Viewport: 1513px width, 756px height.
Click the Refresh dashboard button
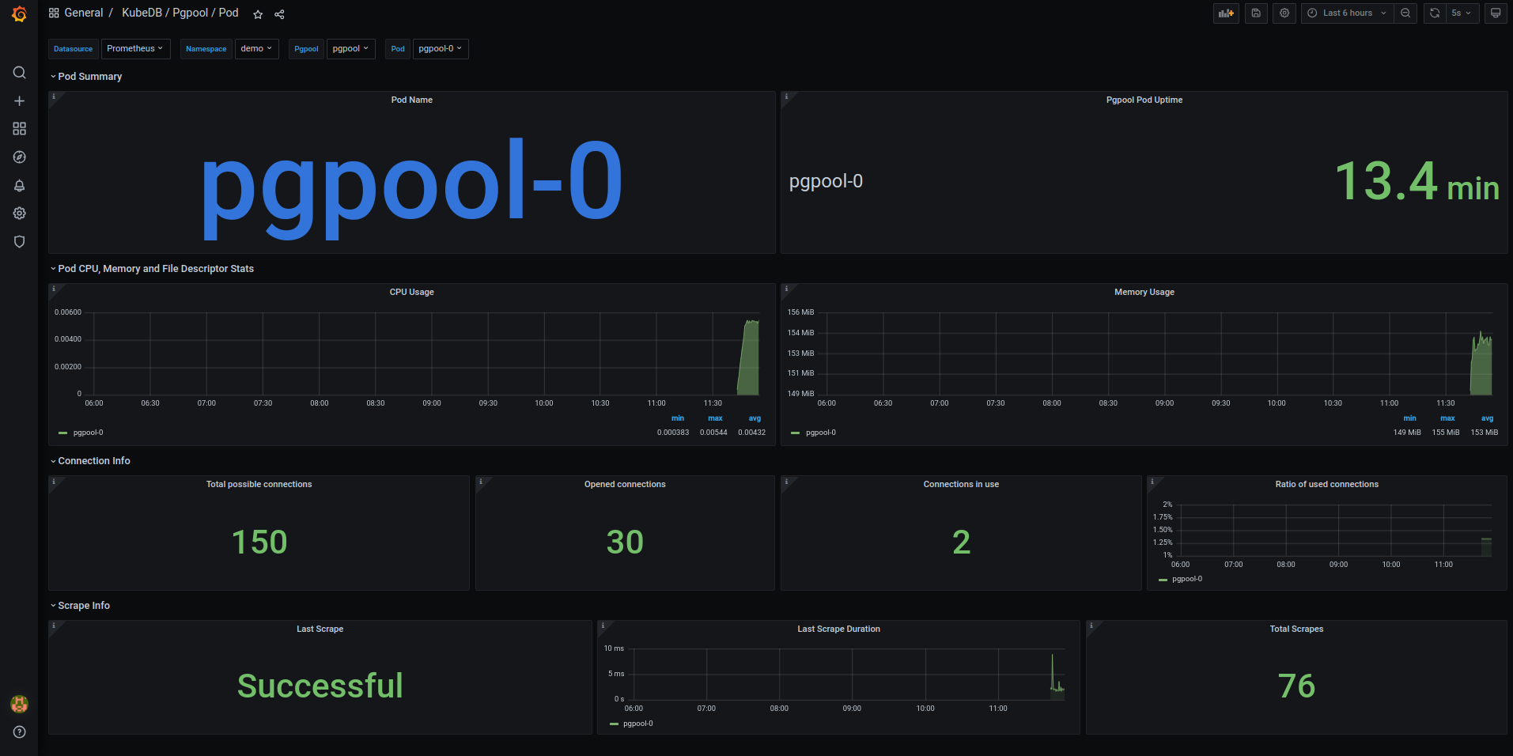[1434, 13]
